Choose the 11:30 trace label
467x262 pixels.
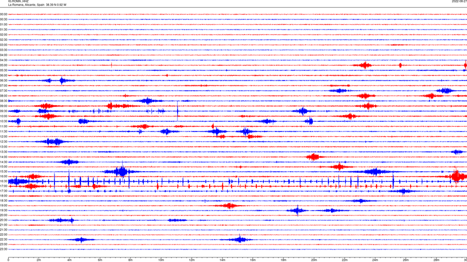pyautogui.click(x=3, y=131)
